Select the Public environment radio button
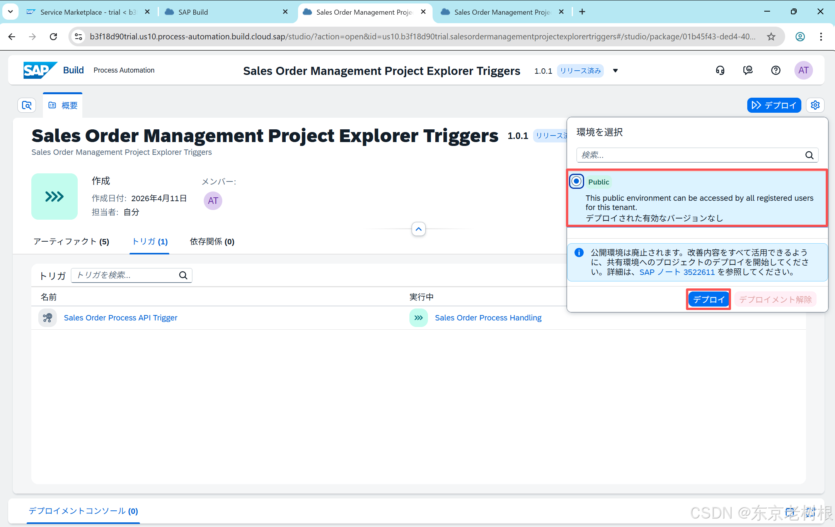Image resolution: width=835 pixels, height=527 pixels. 576,181
